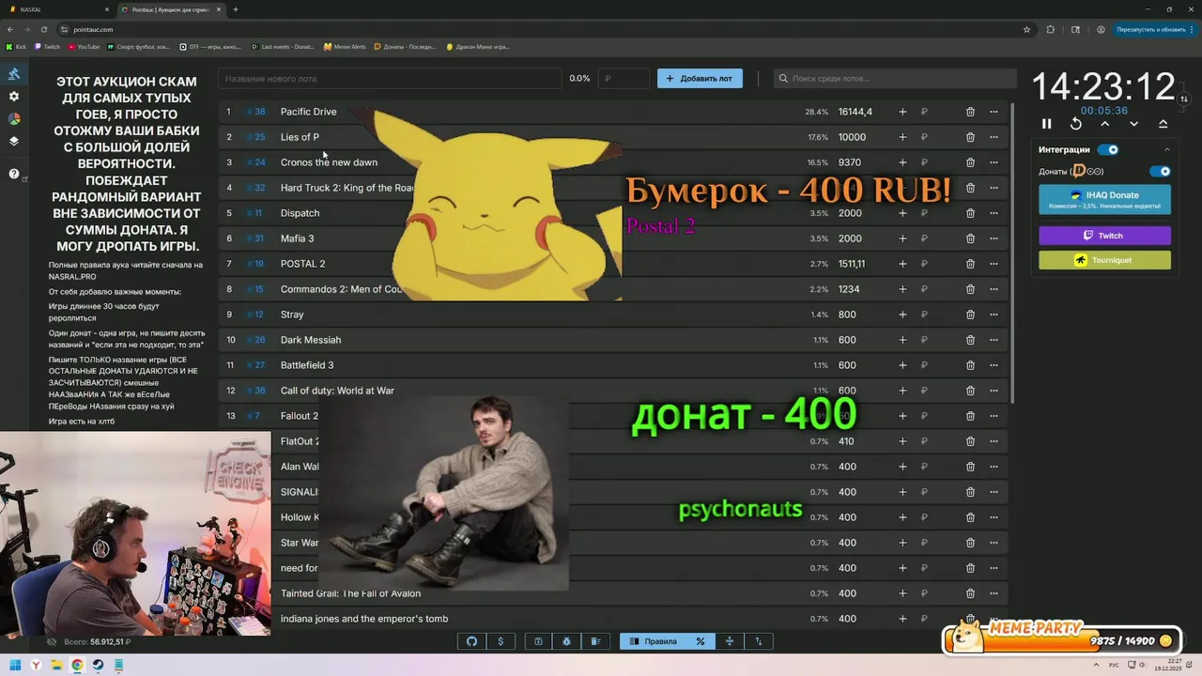This screenshot has width=1202, height=676.
Task: Open the Правила button
Action: [654, 641]
